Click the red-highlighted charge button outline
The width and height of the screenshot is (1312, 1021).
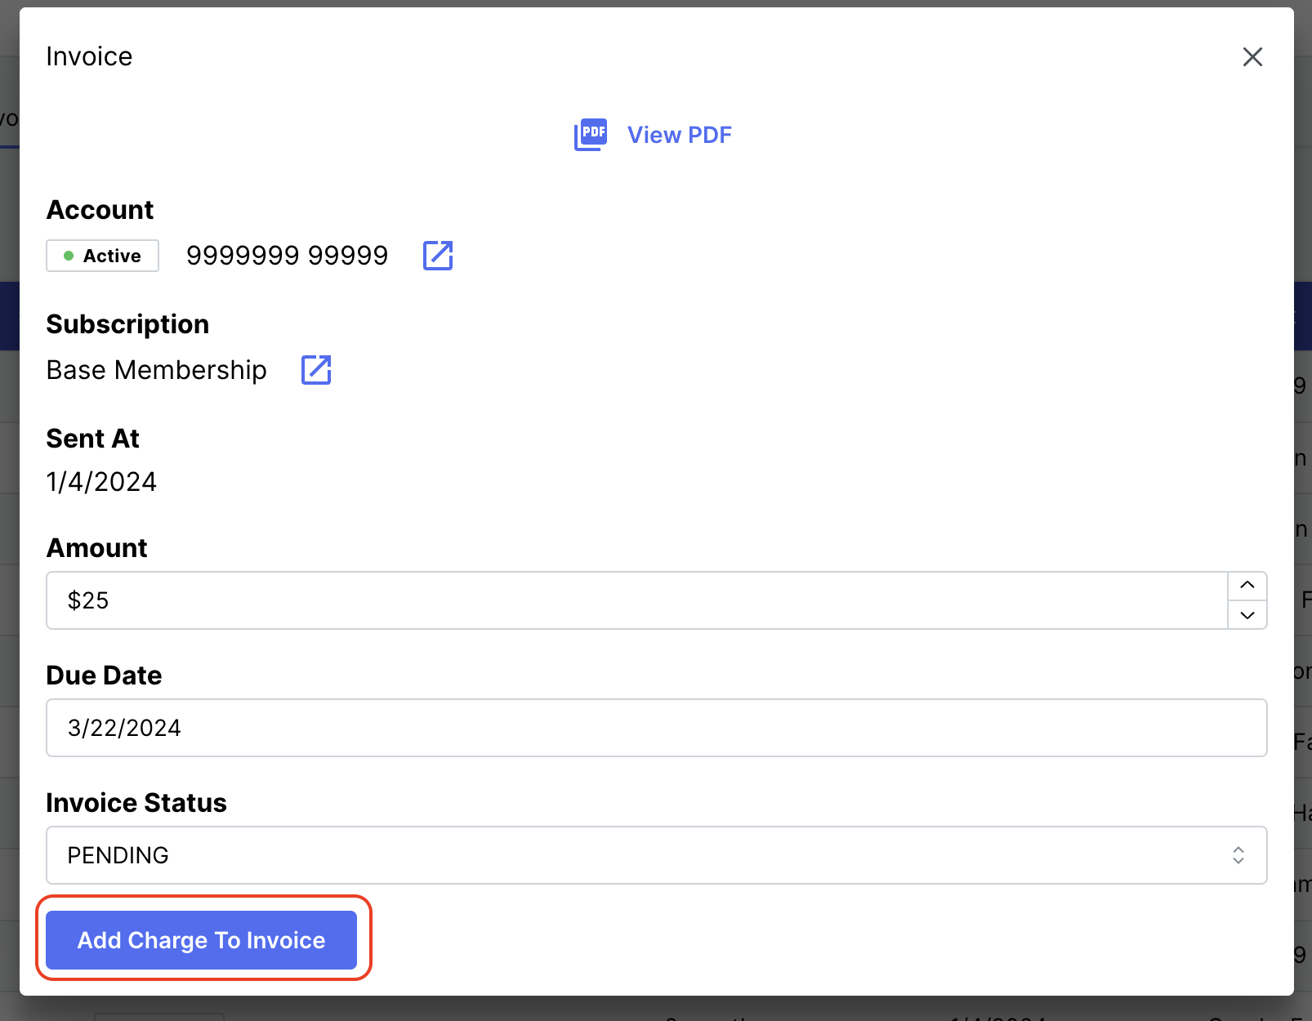(200, 940)
